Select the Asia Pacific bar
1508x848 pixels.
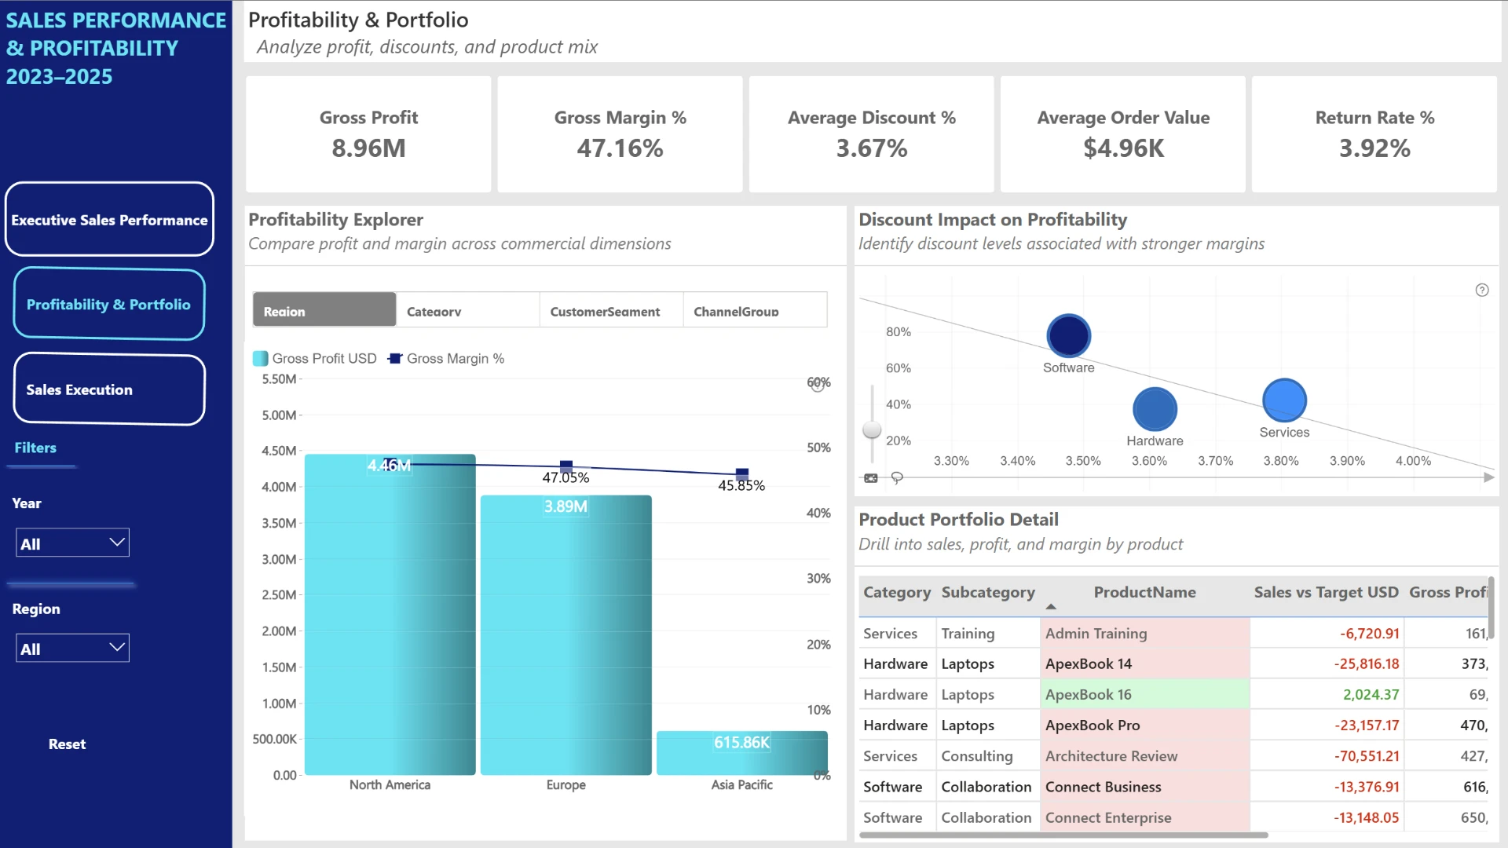pos(742,753)
